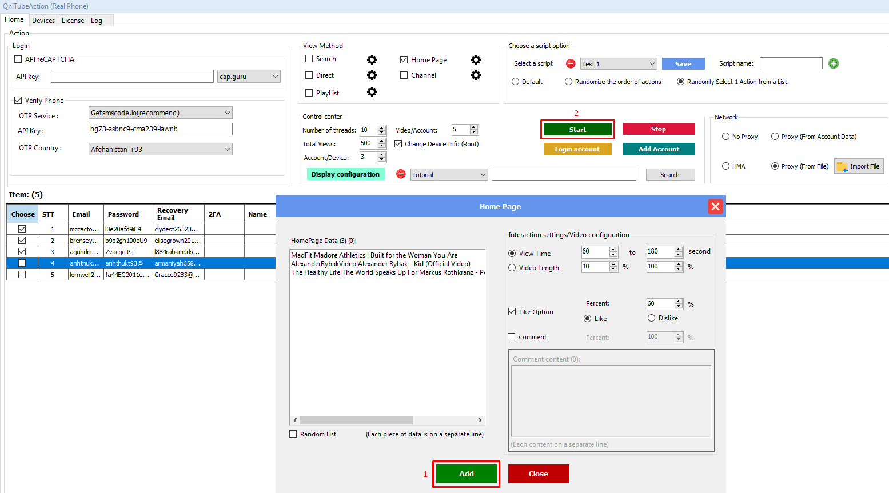Click the red Stop button
This screenshot has height=493, width=889.
pyautogui.click(x=659, y=129)
